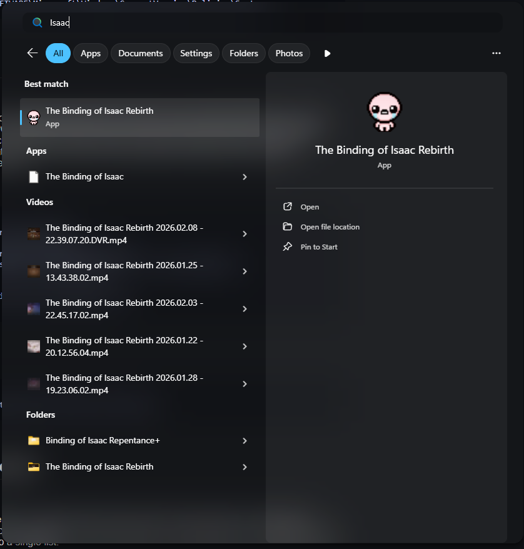Screen dimensions: 524x549
Task: Click the search magnifier icon
Action: pos(37,23)
